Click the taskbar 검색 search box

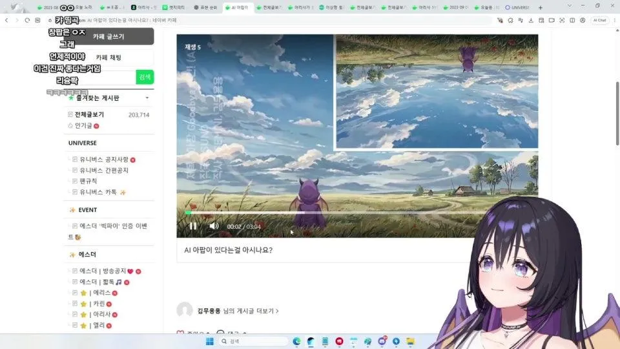coord(253,341)
